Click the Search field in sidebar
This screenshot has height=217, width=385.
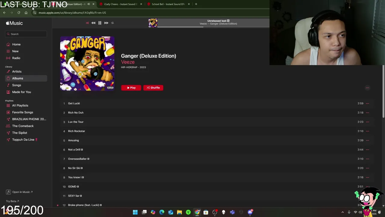click(26, 34)
